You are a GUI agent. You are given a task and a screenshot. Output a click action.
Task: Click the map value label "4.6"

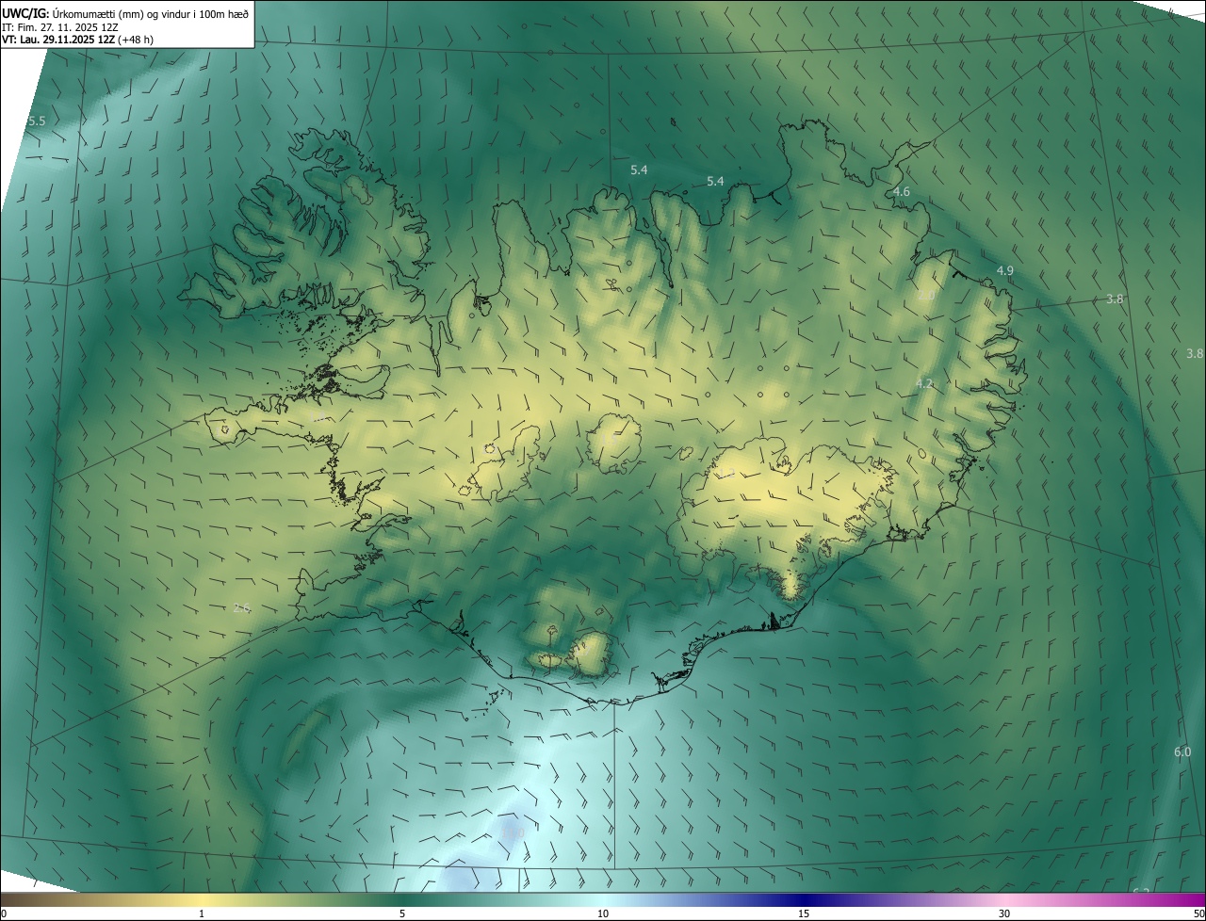point(901,192)
